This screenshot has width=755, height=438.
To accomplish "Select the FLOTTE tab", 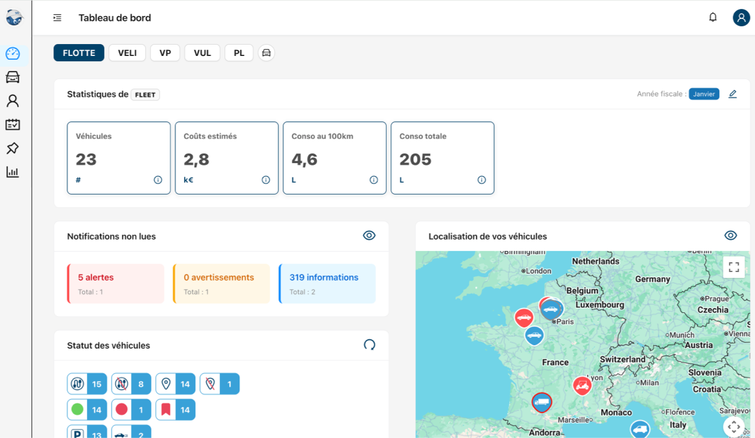I will point(79,53).
